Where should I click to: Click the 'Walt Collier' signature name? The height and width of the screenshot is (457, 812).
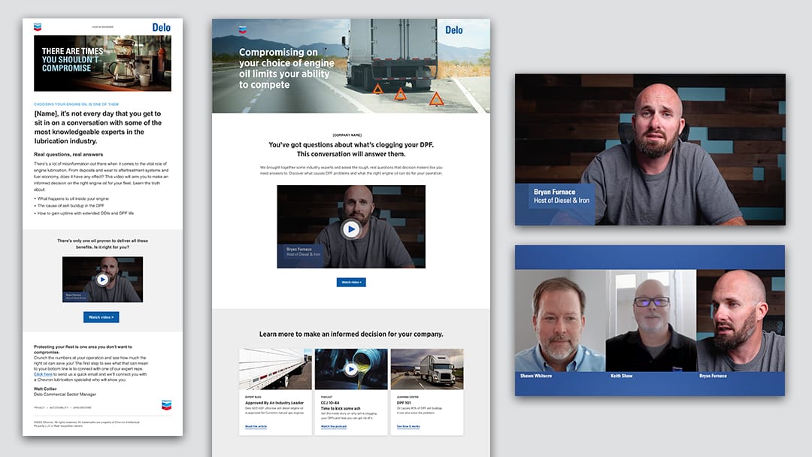coord(45,389)
